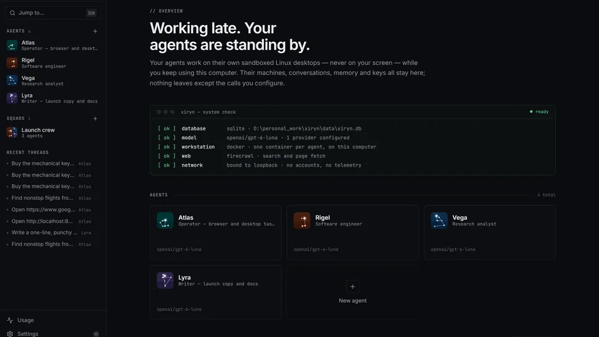Click the Rigel agent card avatar
Screen dimensions: 599x337
[302, 221]
